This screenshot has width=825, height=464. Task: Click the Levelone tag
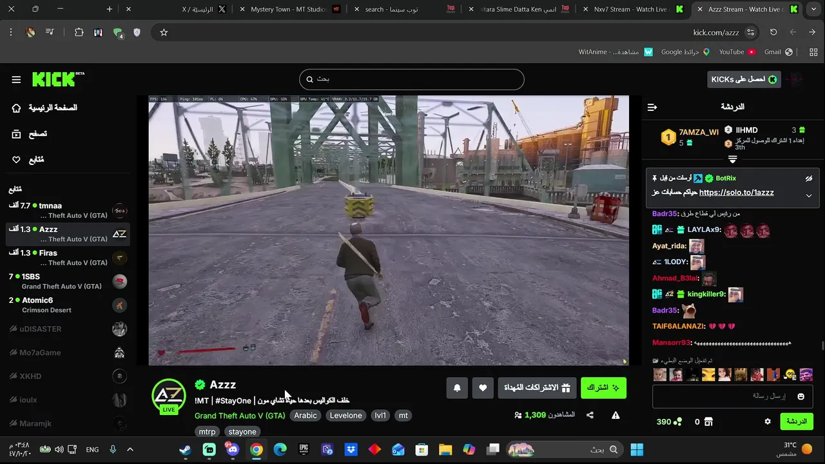(x=346, y=416)
